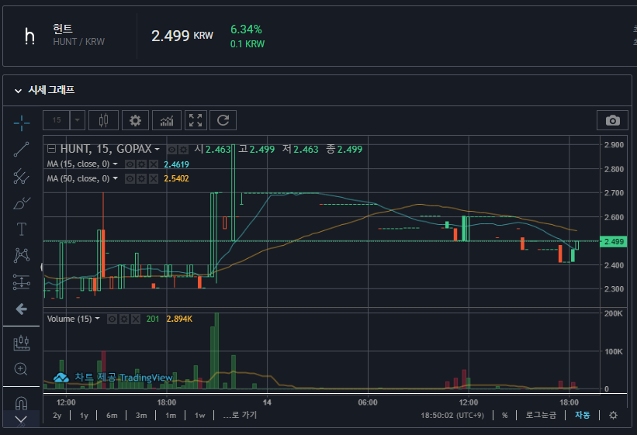Remove the MA 15 indicator
The image size is (637, 435).
[x=154, y=164]
